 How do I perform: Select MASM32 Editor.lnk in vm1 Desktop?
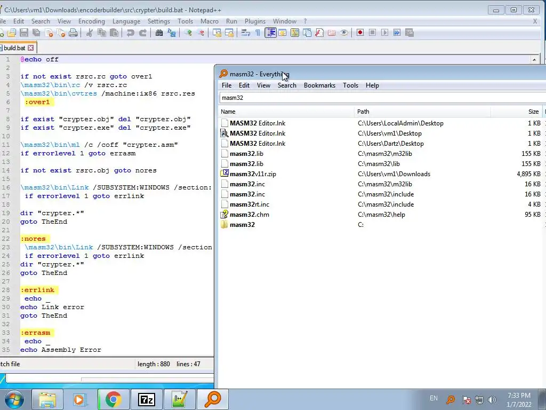[x=258, y=133]
